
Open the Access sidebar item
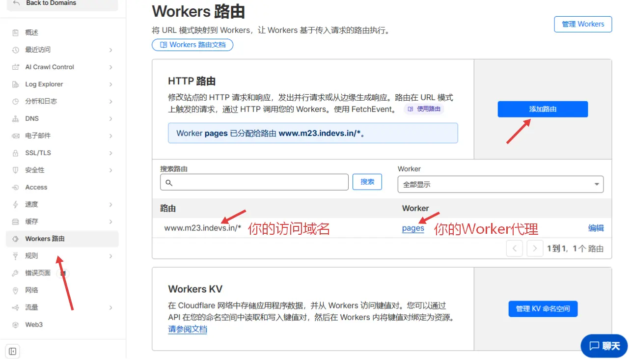(x=36, y=188)
